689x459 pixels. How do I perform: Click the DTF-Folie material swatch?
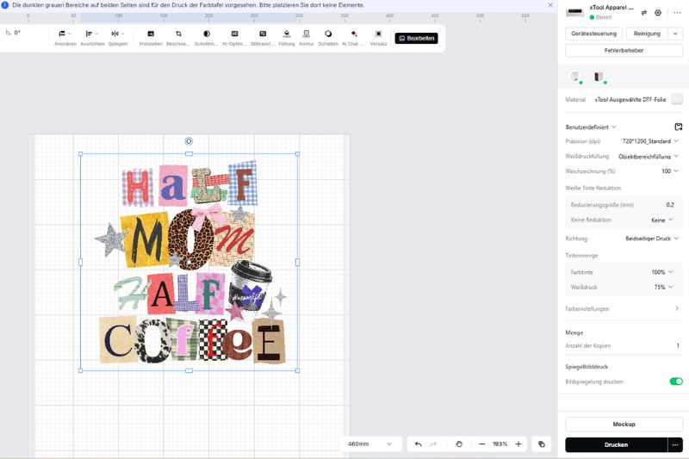click(677, 99)
